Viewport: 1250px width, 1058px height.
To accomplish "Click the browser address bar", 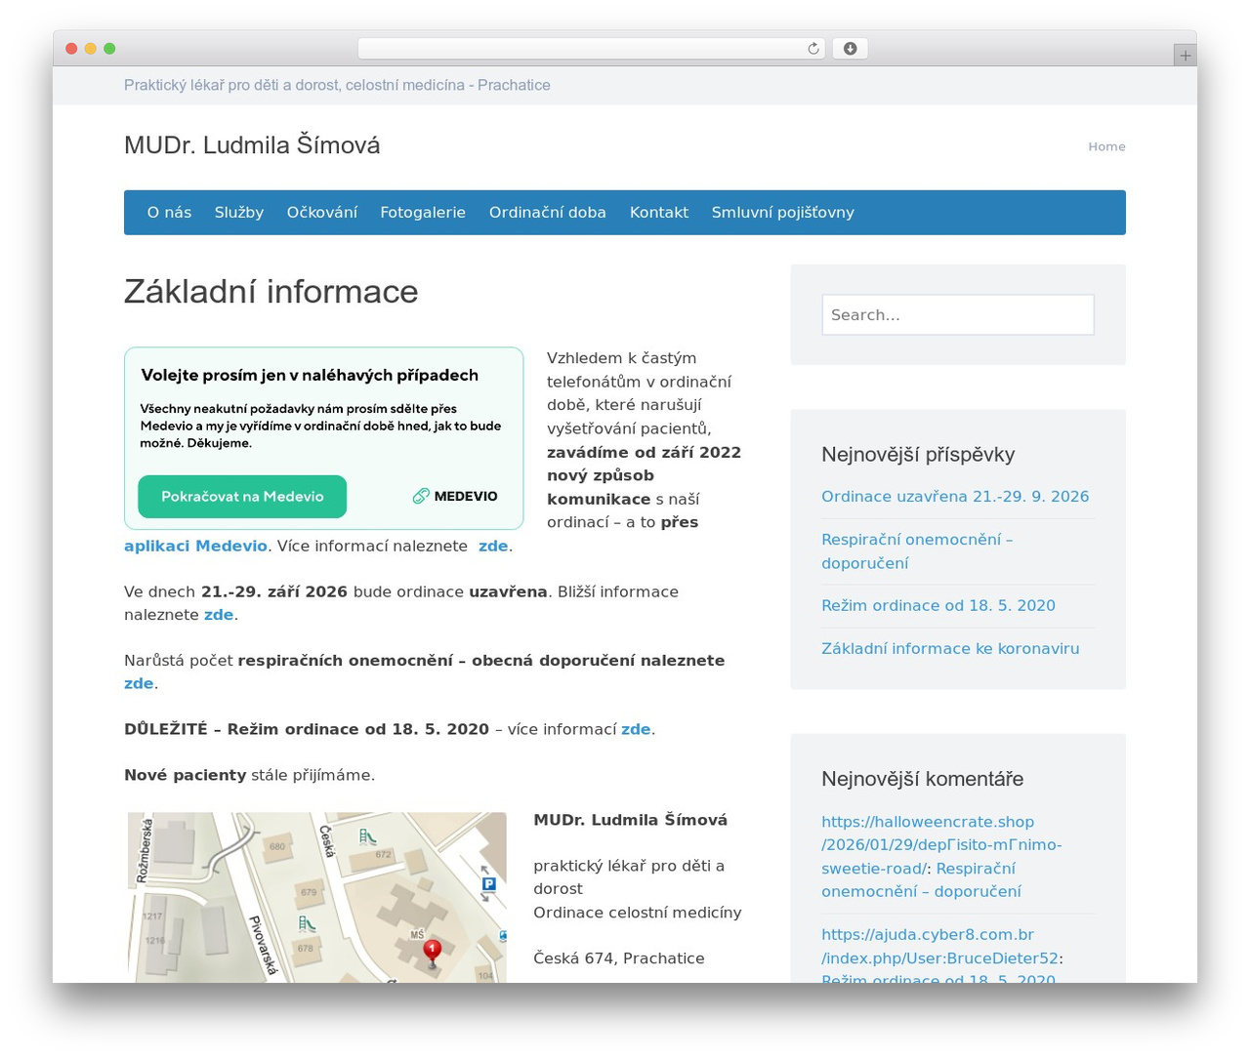I will 591,49.
